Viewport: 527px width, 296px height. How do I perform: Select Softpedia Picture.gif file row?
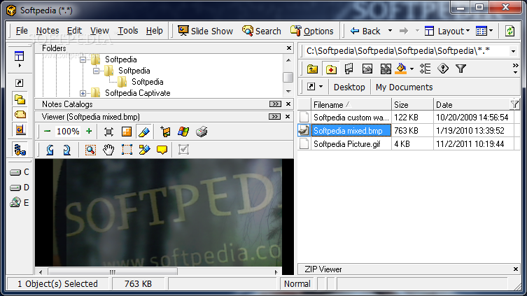pyautogui.click(x=409, y=144)
